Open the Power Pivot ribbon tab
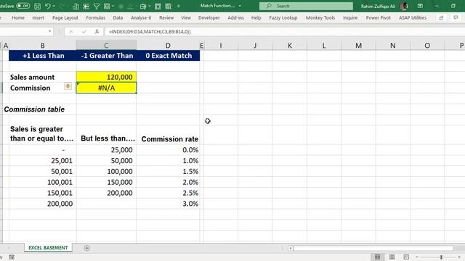 pos(378,17)
